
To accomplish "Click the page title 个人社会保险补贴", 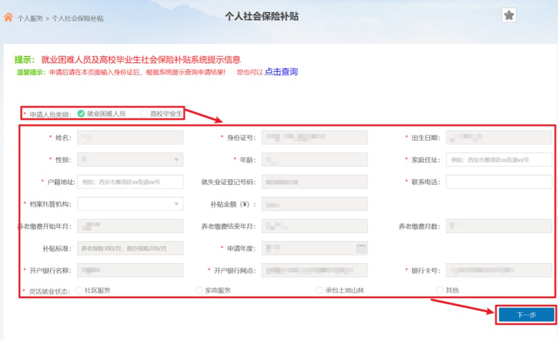I will pyautogui.click(x=262, y=17).
